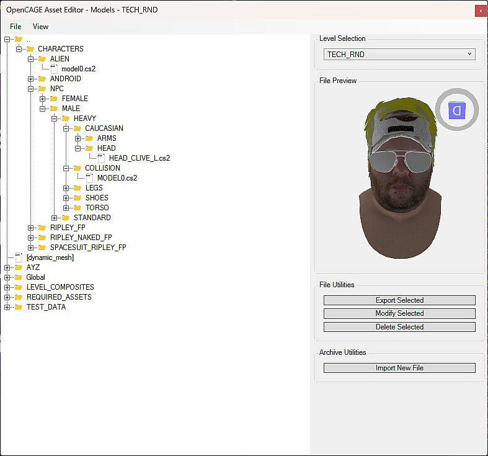Open the File menu
The width and height of the screenshot is (488, 456).
click(16, 27)
